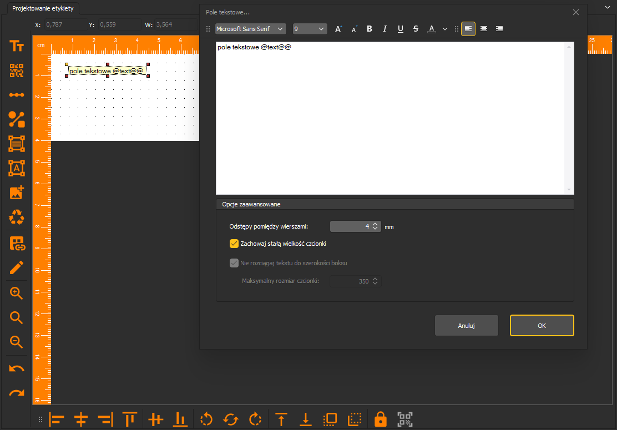Insert an image with the picture tool
Image resolution: width=617 pixels, height=430 pixels.
17,193
